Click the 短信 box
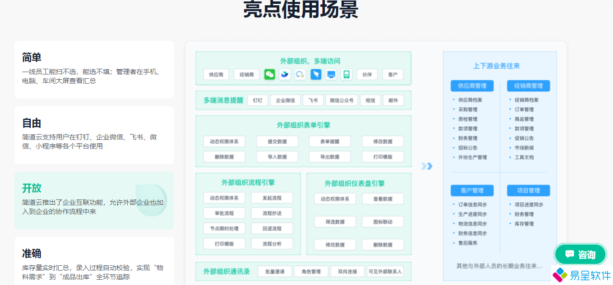Screen dimensions: 613x285 370,100
